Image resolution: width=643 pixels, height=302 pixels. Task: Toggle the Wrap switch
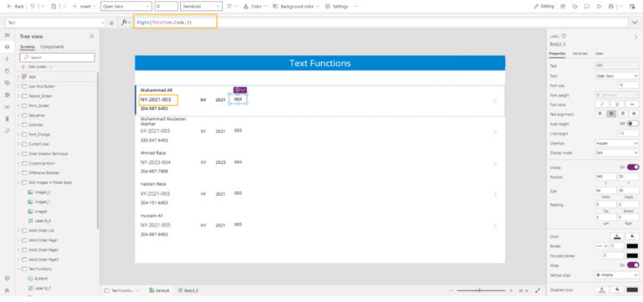(633, 265)
